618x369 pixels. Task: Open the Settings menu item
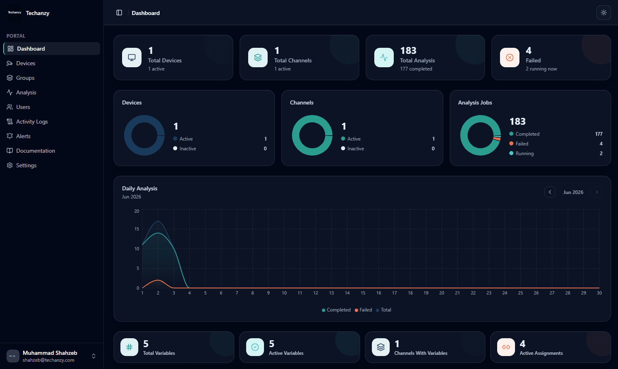pyautogui.click(x=52, y=165)
